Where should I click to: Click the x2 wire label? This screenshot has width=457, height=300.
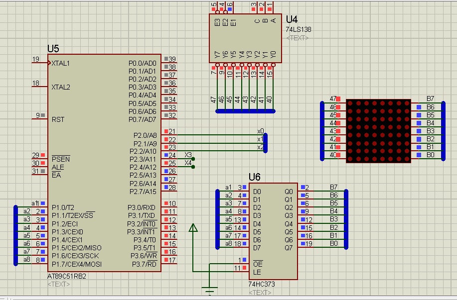261,147
